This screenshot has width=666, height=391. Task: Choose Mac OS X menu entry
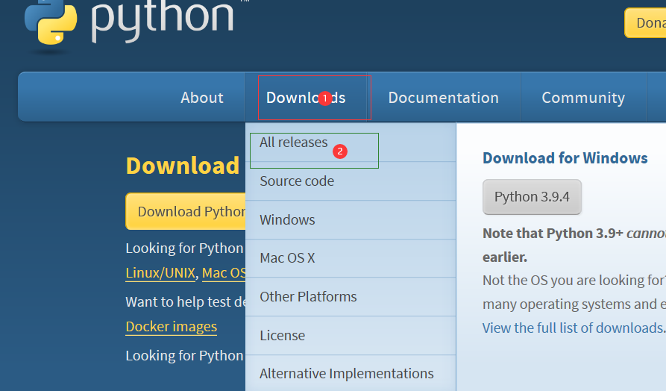click(351, 258)
